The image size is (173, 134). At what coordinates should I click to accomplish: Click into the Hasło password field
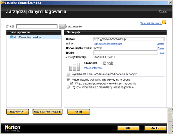125,53
